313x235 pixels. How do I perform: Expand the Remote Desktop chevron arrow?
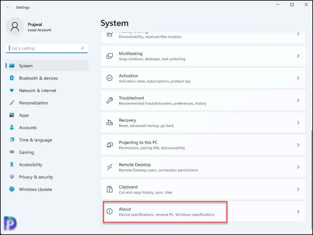coord(298,167)
